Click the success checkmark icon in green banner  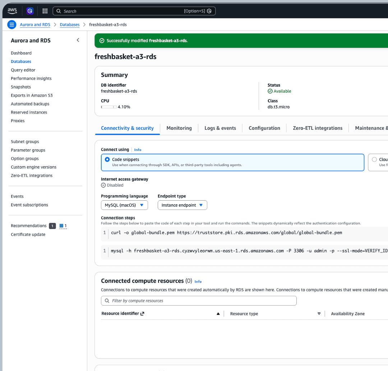pos(102,41)
